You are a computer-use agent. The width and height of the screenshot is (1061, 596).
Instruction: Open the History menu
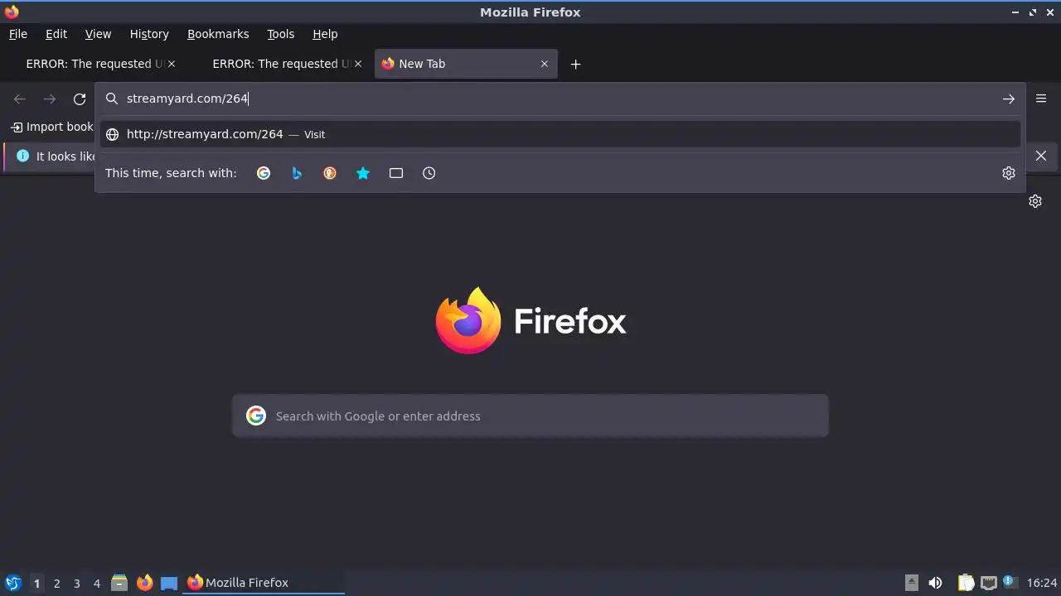pyautogui.click(x=149, y=34)
